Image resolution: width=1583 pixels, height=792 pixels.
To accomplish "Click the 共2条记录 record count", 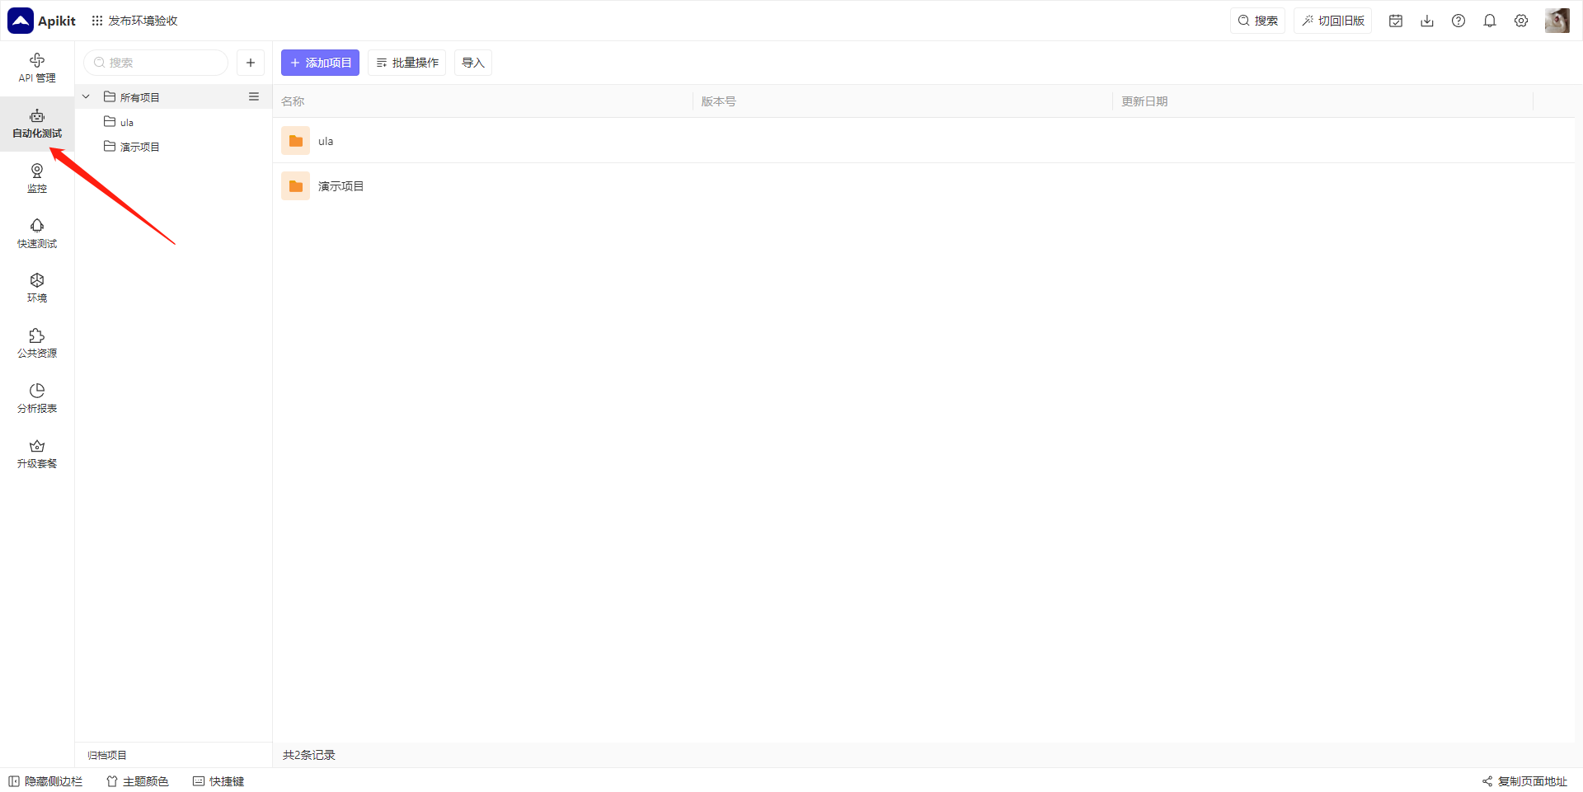I will click(x=309, y=755).
